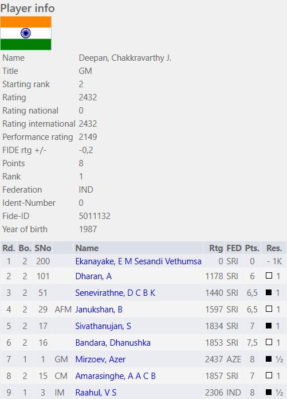287x399 pixels.
Task: Open Amarasinghe, A A C B link
Action: click(x=115, y=376)
